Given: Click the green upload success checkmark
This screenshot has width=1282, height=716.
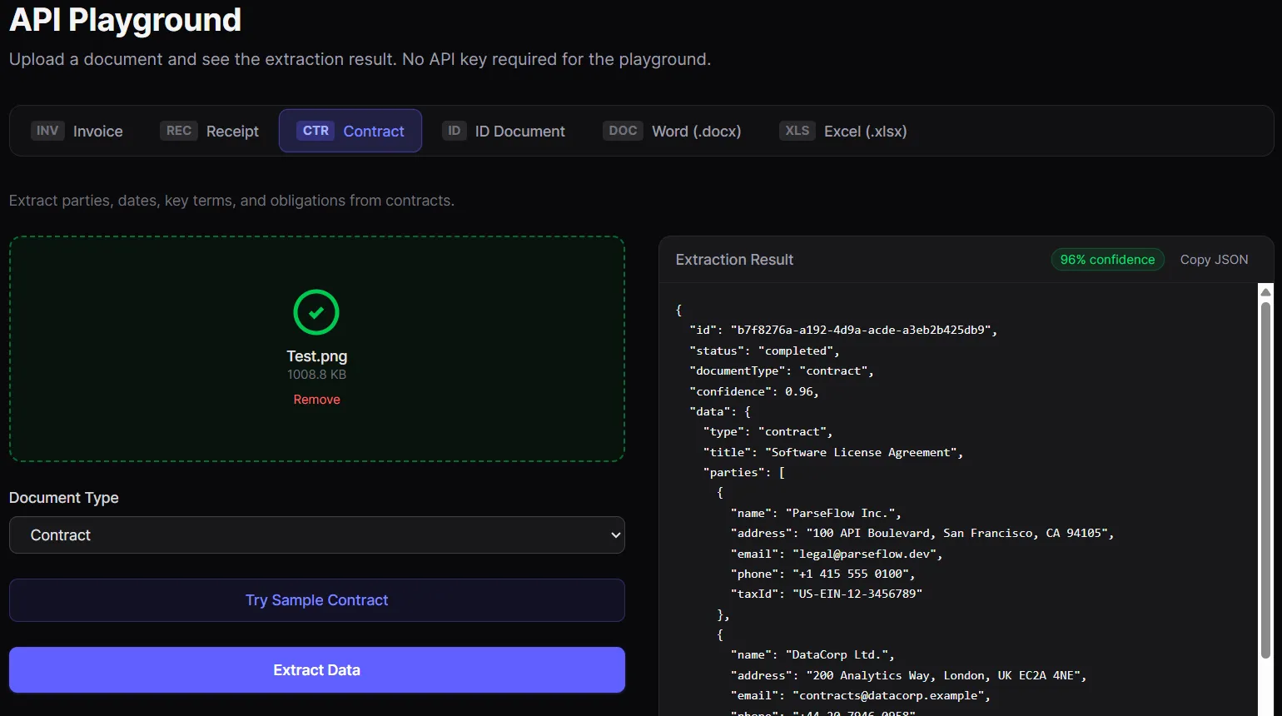Looking at the screenshot, I should tap(316, 312).
